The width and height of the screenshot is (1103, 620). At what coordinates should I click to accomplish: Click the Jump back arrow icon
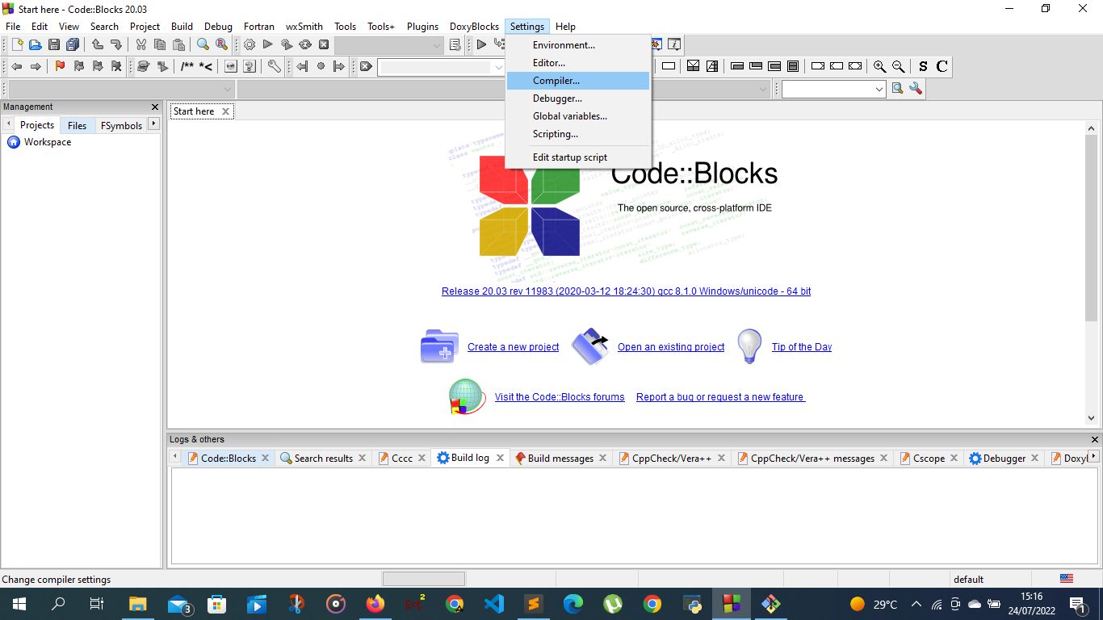pos(16,66)
